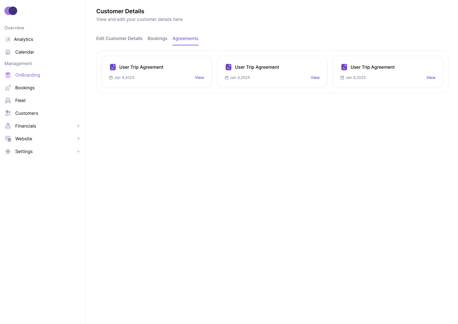The width and height of the screenshot is (458, 324).
Task: Click the purple overlapping-circles app logo
Action: pos(11,11)
